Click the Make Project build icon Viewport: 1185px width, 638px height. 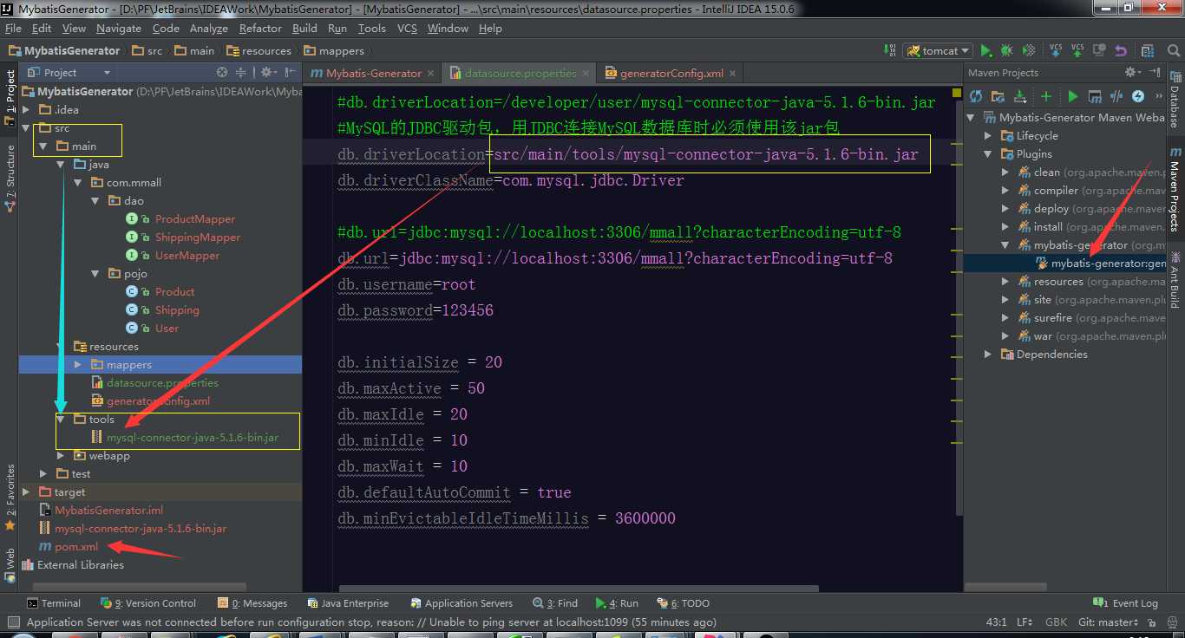pyautogui.click(x=889, y=50)
